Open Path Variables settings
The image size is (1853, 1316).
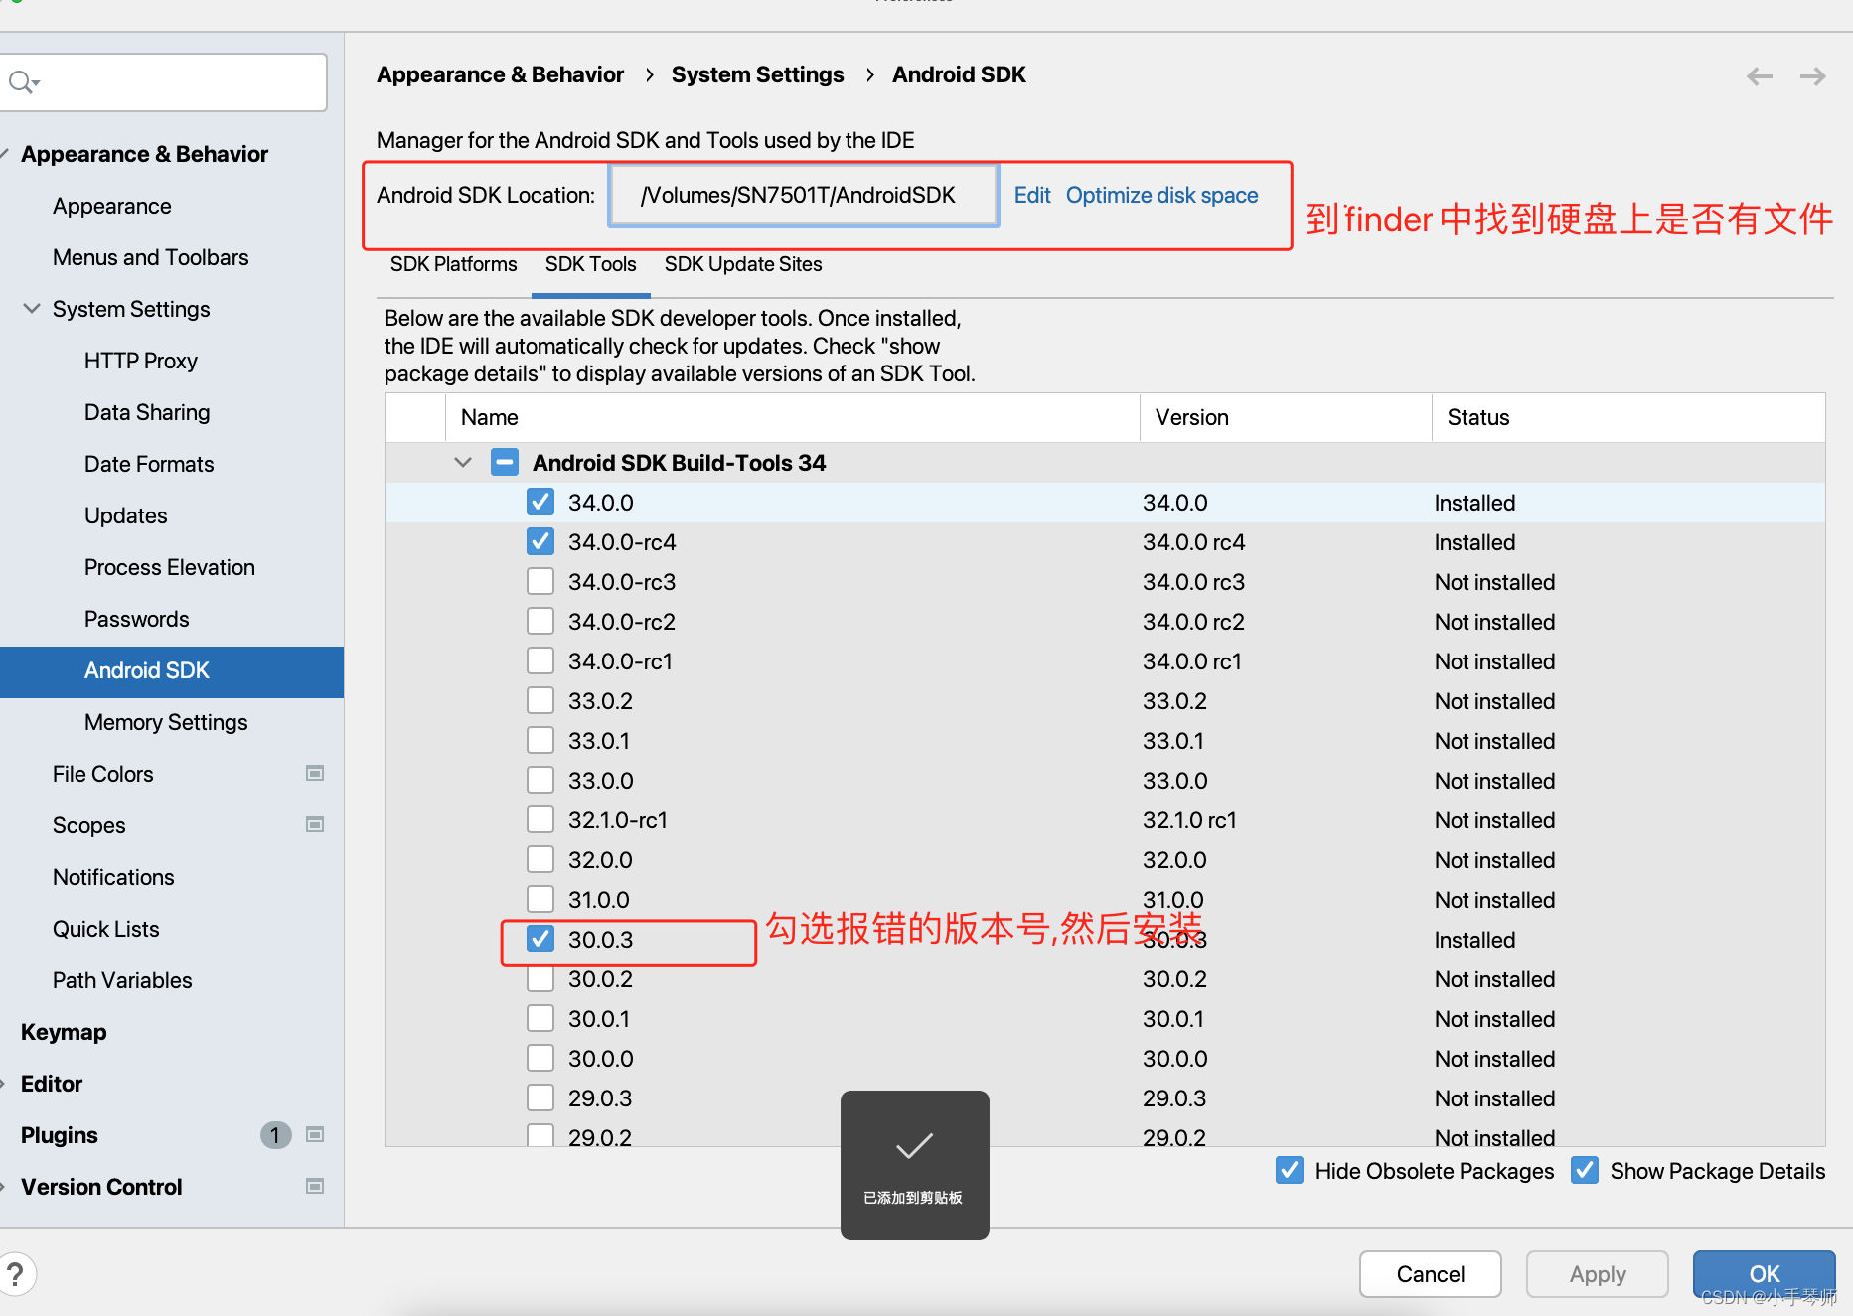[x=122, y=980]
